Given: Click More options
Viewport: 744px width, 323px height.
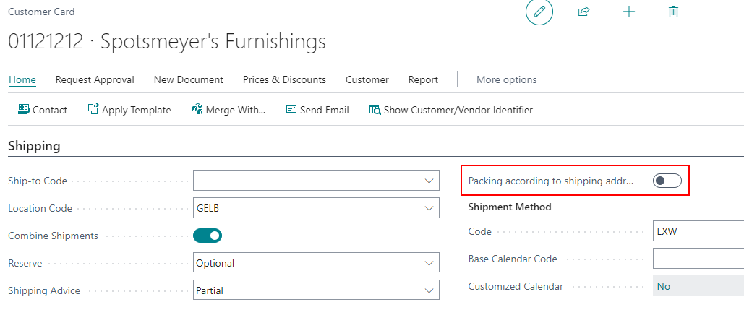Looking at the screenshot, I should tap(506, 79).
